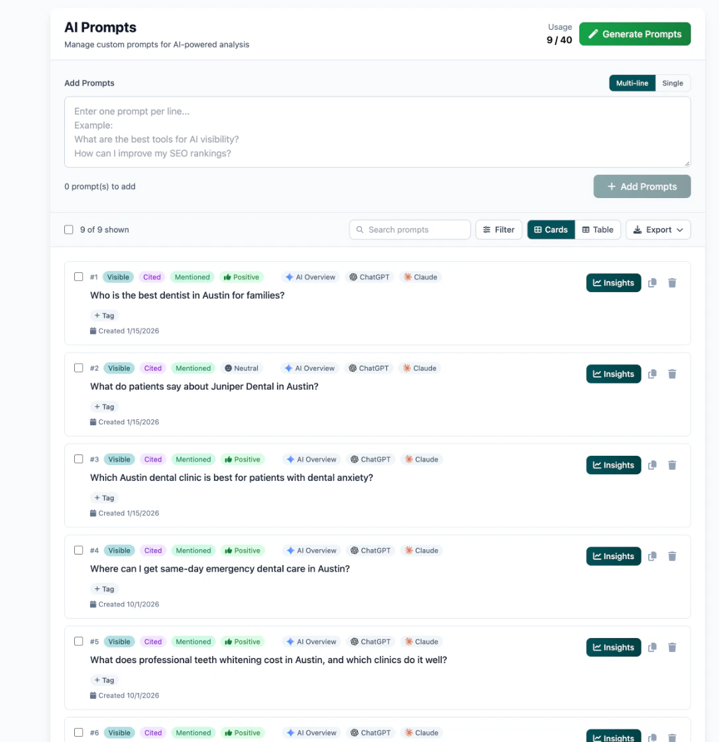
Task: Click the Positive badge on prompt #3
Action: tap(243, 460)
